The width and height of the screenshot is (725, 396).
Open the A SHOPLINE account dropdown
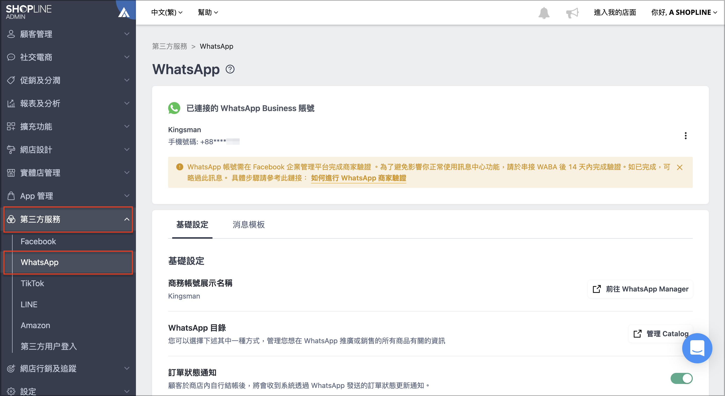coord(684,12)
